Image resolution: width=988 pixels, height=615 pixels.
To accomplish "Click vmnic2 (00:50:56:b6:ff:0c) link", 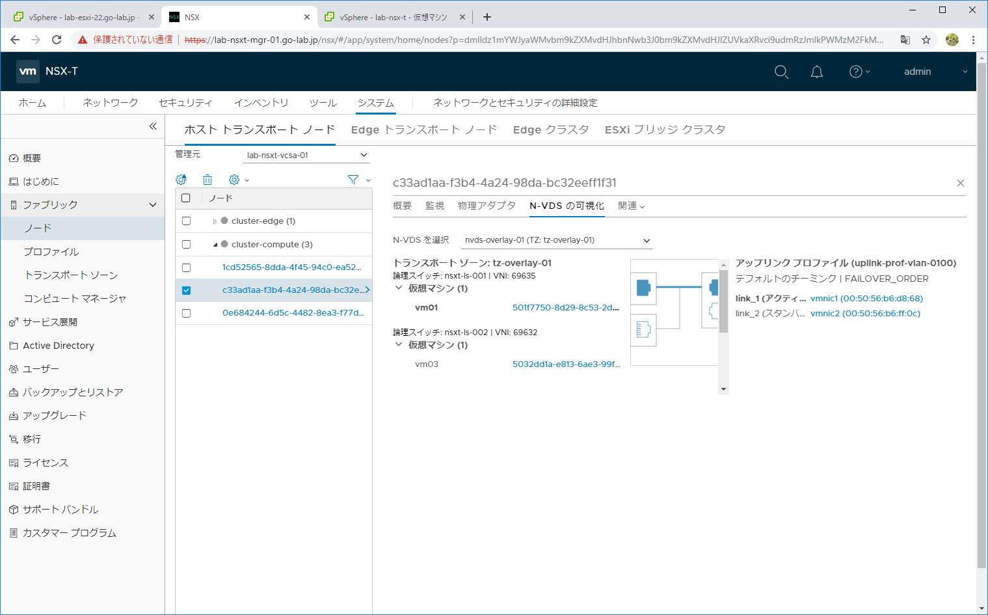I will click(x=865, y=313).
